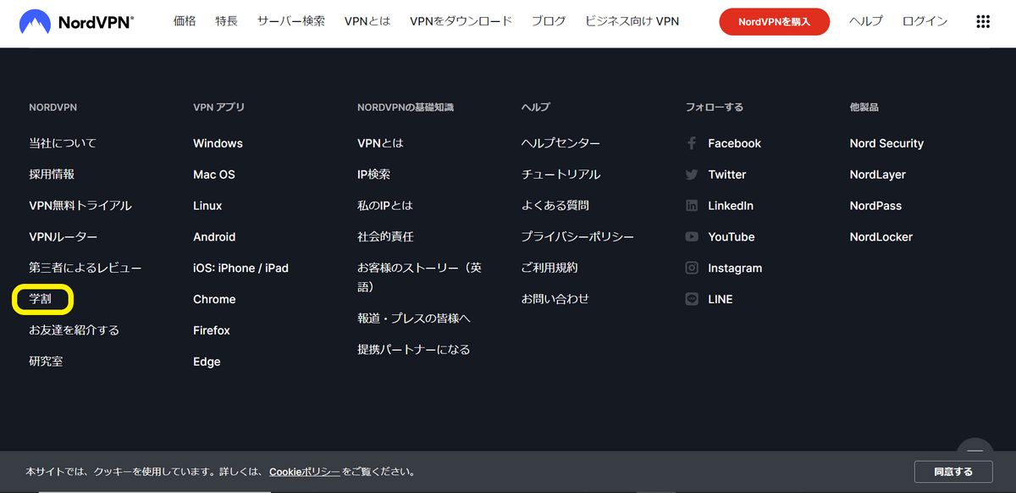
Task: Open ご利用規約 link
Action: click(549, 268)
